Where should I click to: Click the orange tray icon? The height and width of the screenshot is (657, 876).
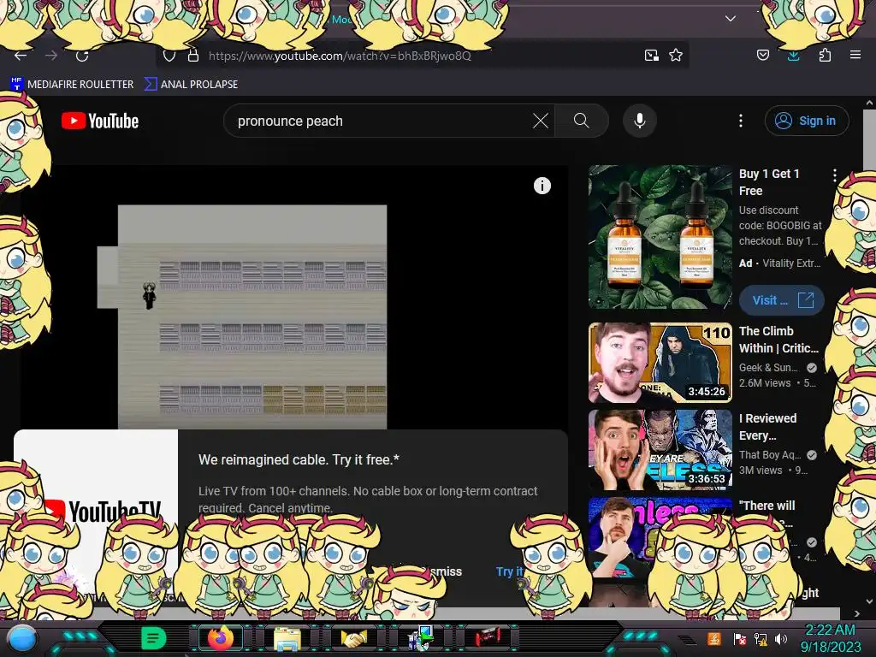713,638
